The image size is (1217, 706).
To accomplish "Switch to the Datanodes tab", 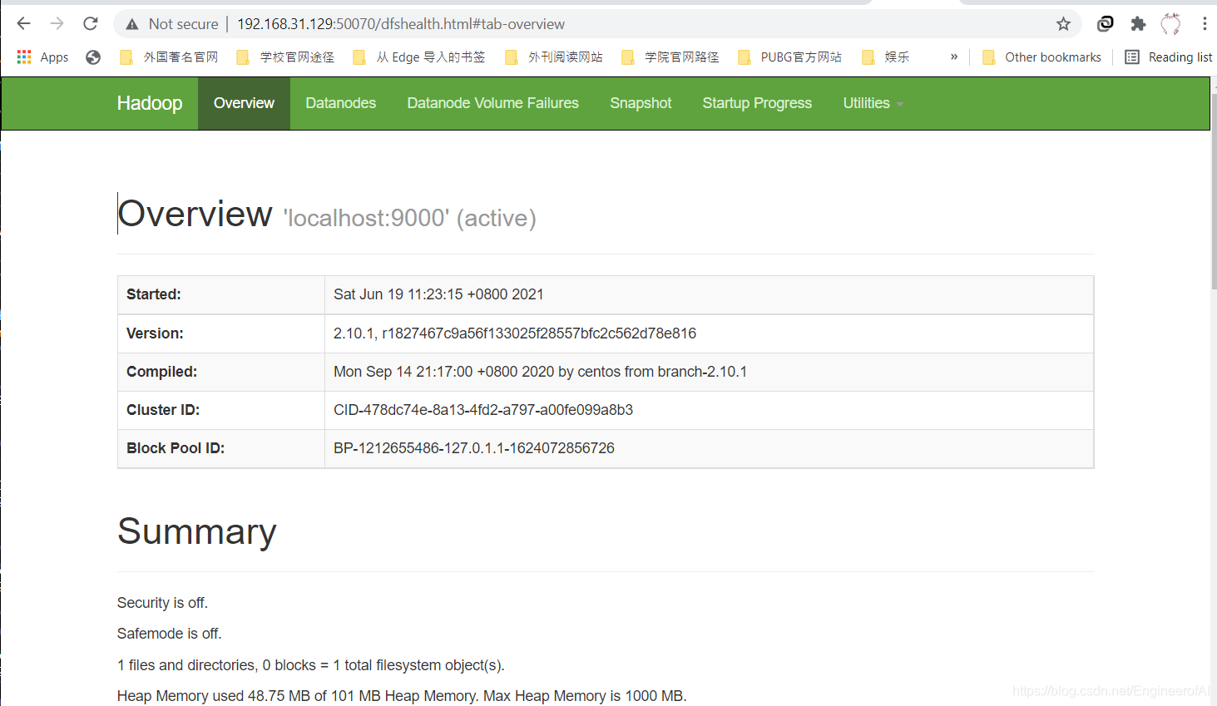I will 341,103.
